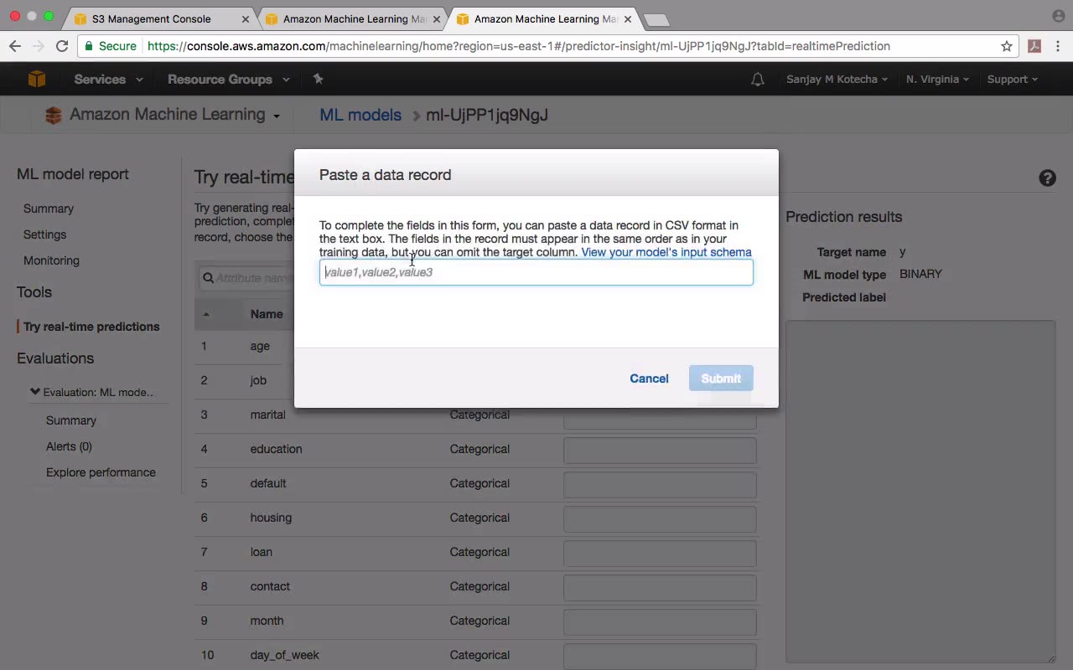Click the pin shortcut icon in navbar

click(318, 79)
